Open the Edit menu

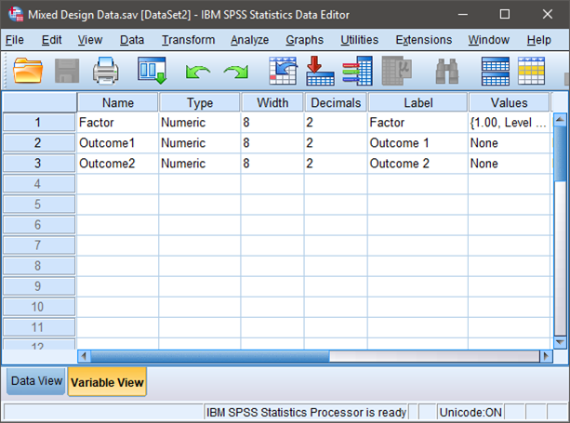(52, 40)
